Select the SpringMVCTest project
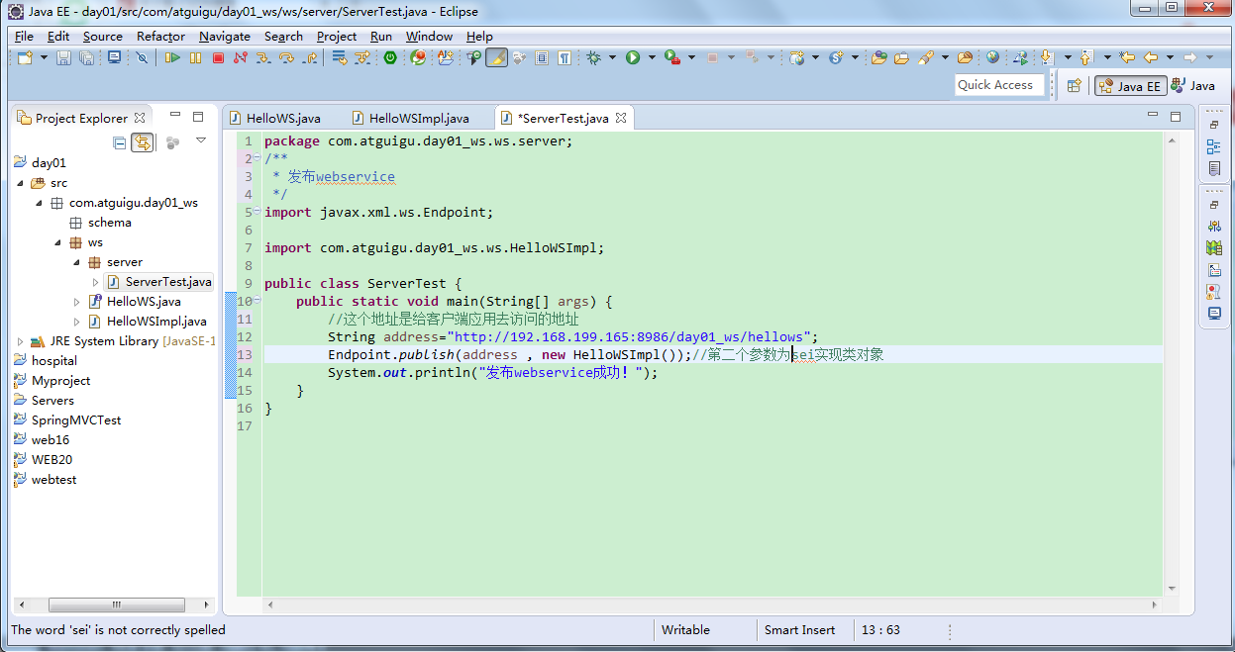The height and width of the screenshot is (652, 1235). coord(76,420)
